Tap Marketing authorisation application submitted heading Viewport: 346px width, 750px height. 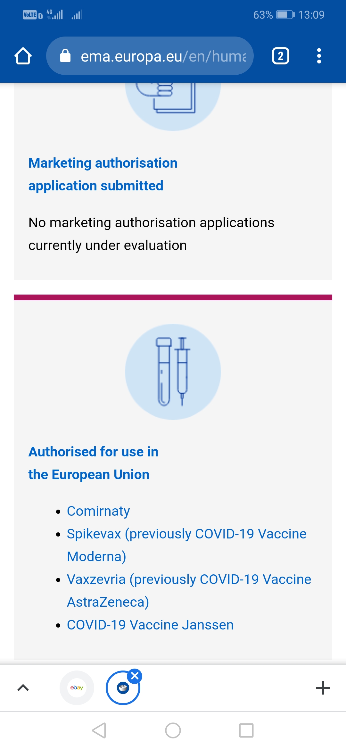click(103, 174)
